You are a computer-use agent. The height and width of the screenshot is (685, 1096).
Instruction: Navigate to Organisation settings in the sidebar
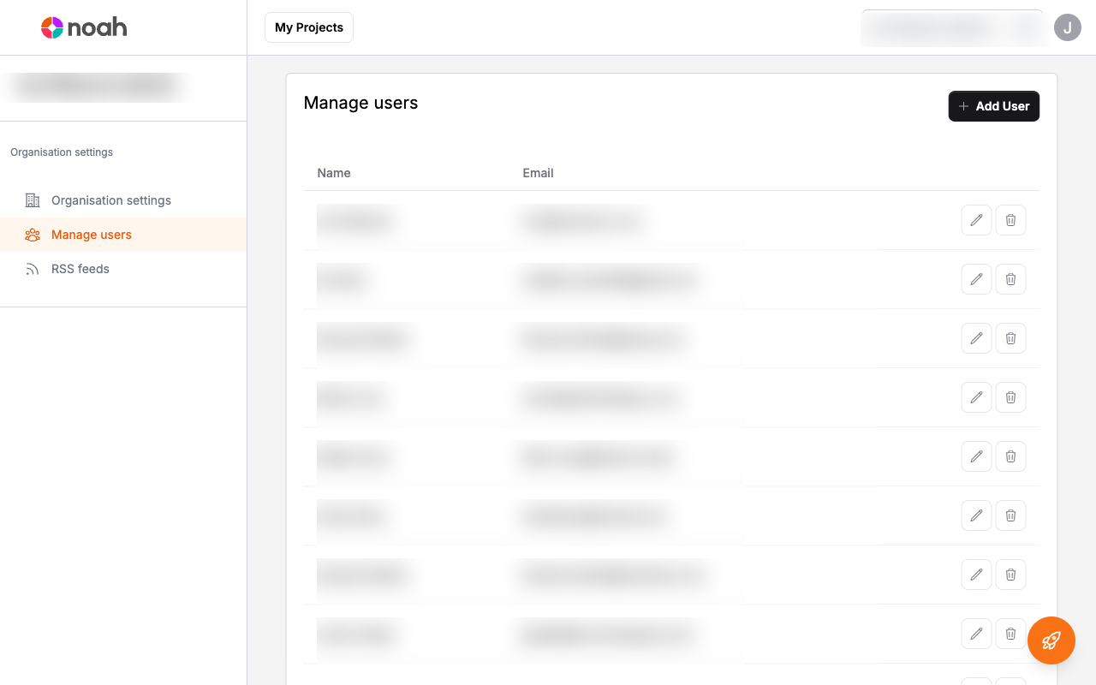109,200
